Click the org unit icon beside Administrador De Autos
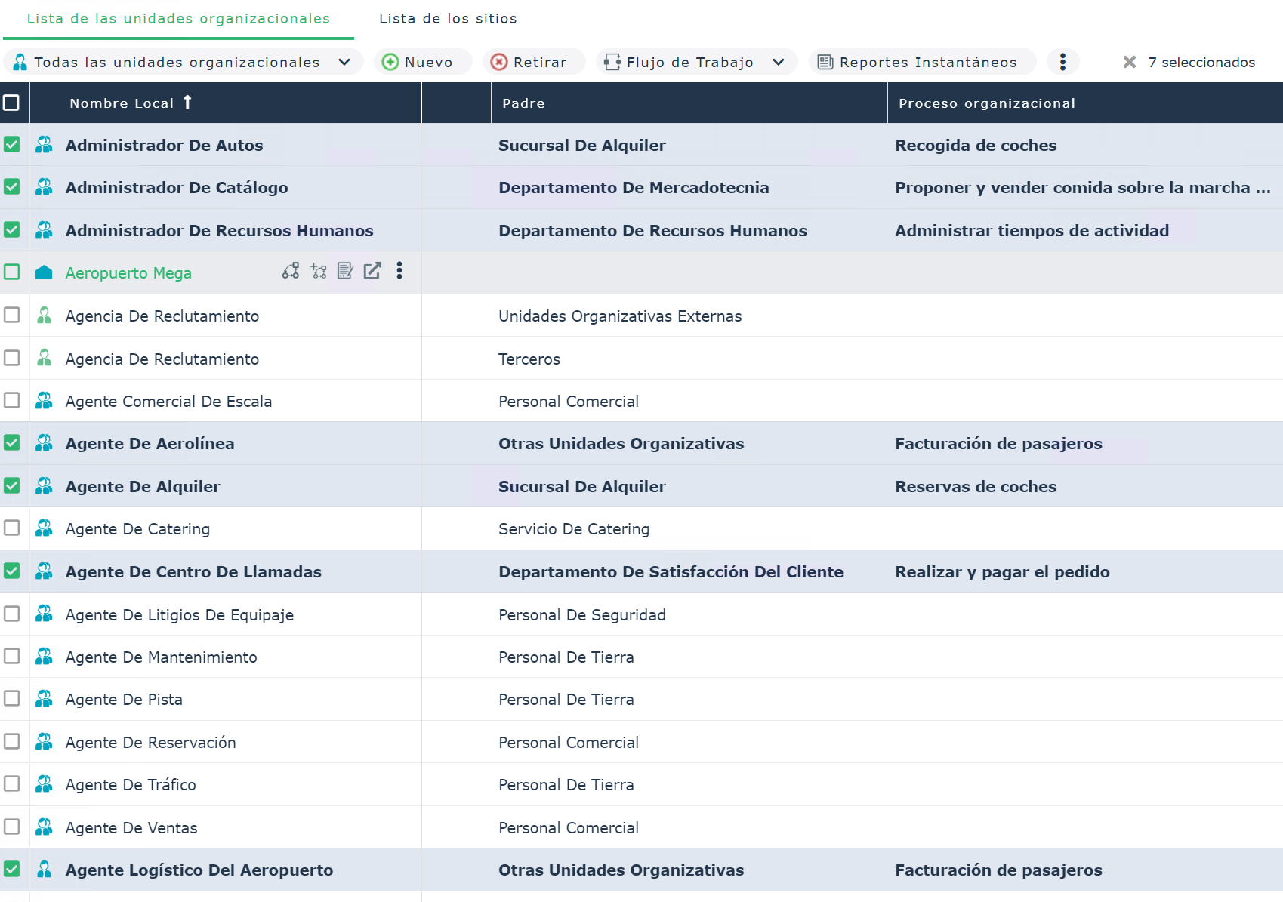 point(44,145)
